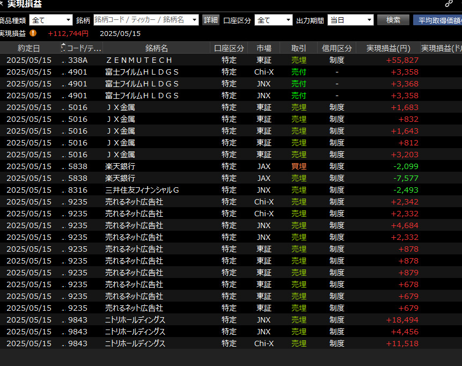Click the -7,577 loss value
Screen dimensions: 462x366
pos(406,178)
